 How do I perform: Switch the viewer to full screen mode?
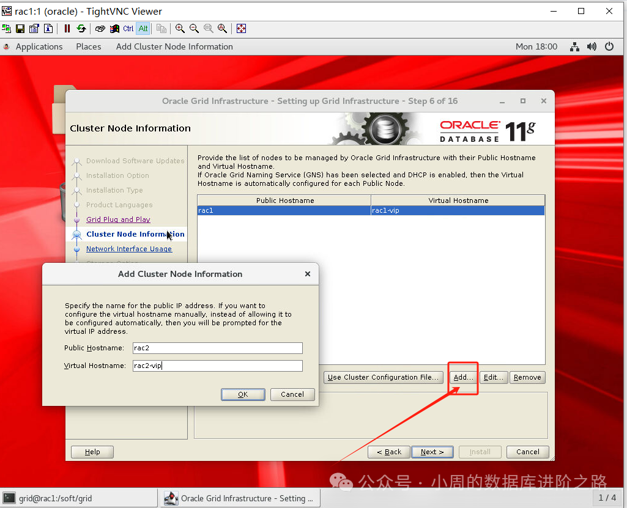[240, 28]
